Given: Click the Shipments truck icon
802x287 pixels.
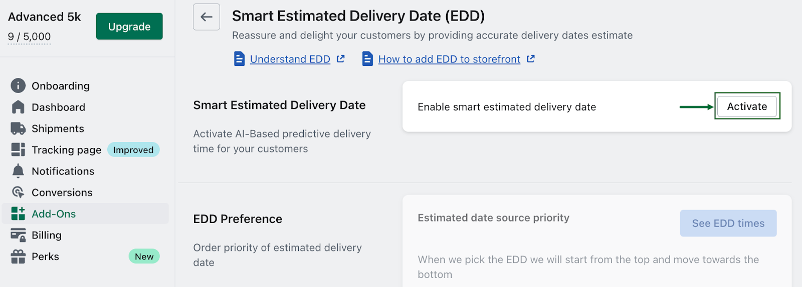Looking at the screenshot, I should (x=18, y=128).
